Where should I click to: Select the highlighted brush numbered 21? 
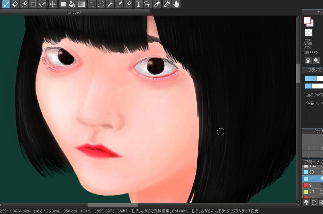(312, 178)
